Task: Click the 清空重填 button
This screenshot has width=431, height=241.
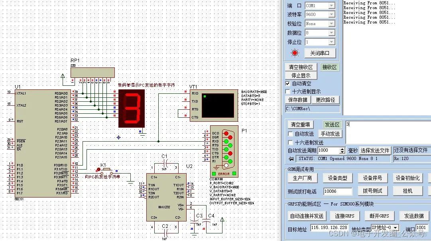Action: click(301, 124)
